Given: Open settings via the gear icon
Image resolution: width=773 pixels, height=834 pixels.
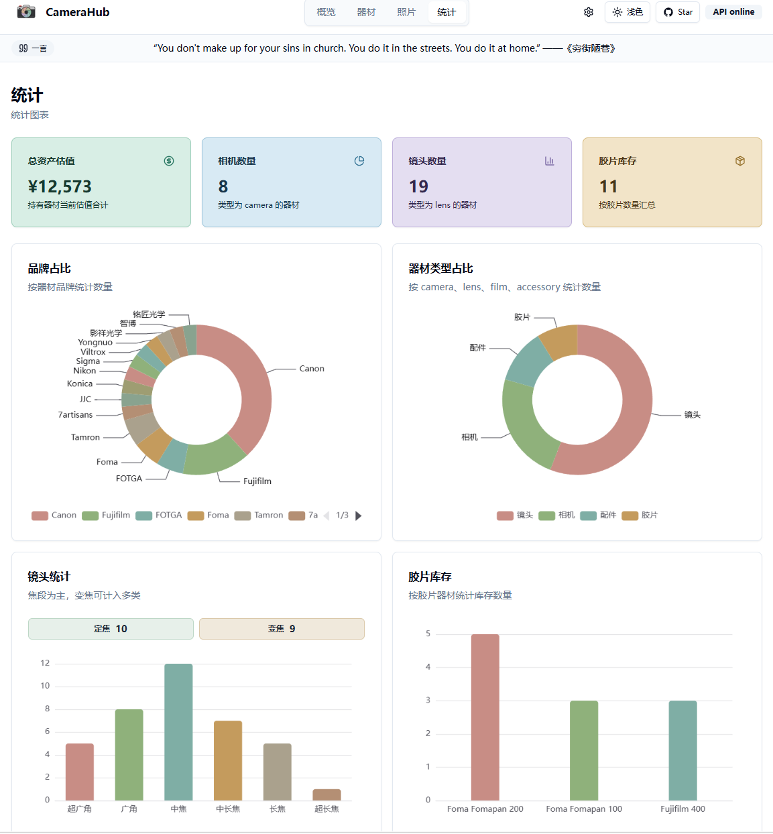Looking at the screenshot, I should point(589,12).
